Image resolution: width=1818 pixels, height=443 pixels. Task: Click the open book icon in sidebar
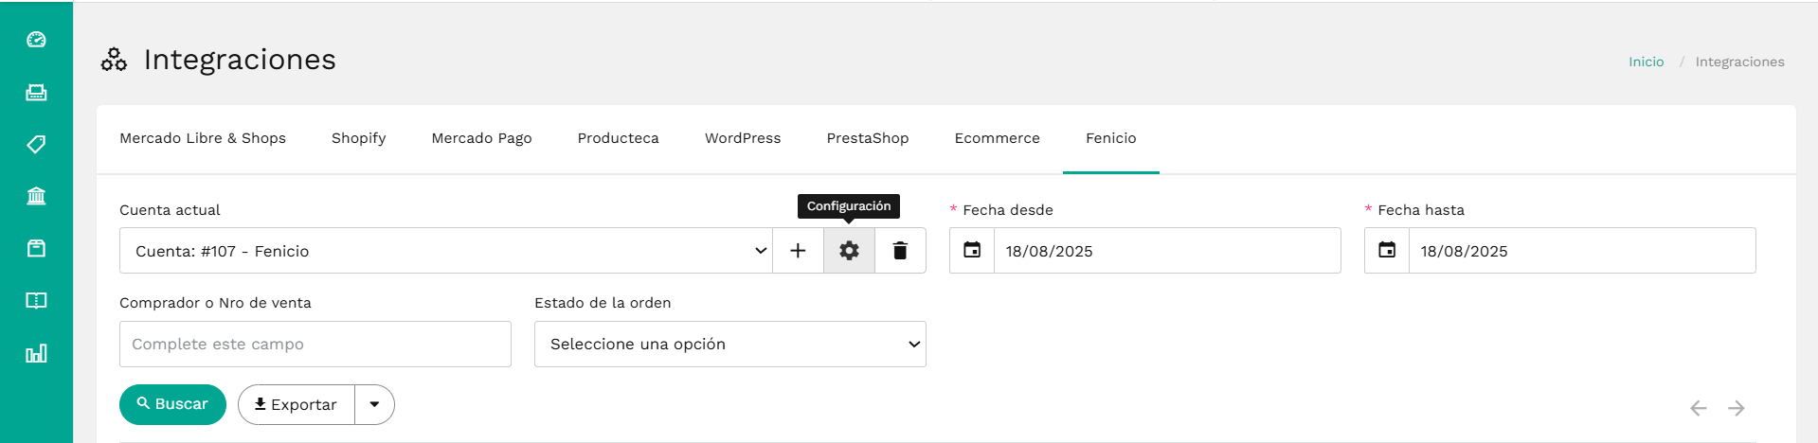[x=36, y=300]
